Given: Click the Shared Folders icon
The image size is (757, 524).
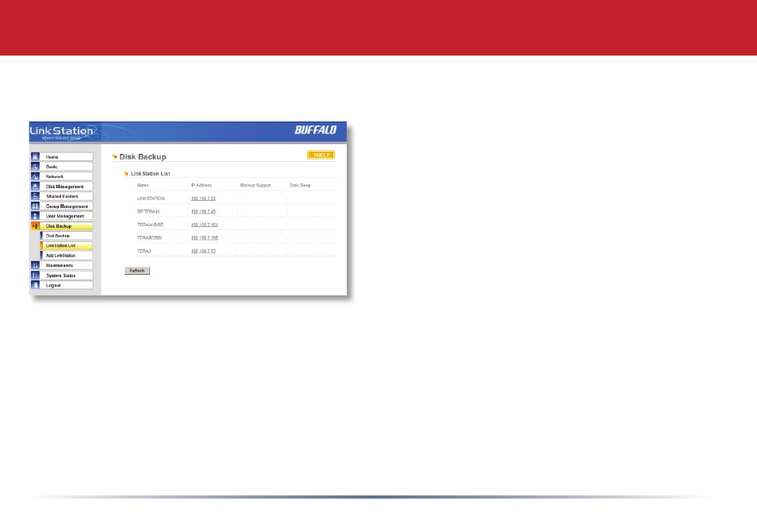Looking at the screenshot, I should [x=35, y=197].
